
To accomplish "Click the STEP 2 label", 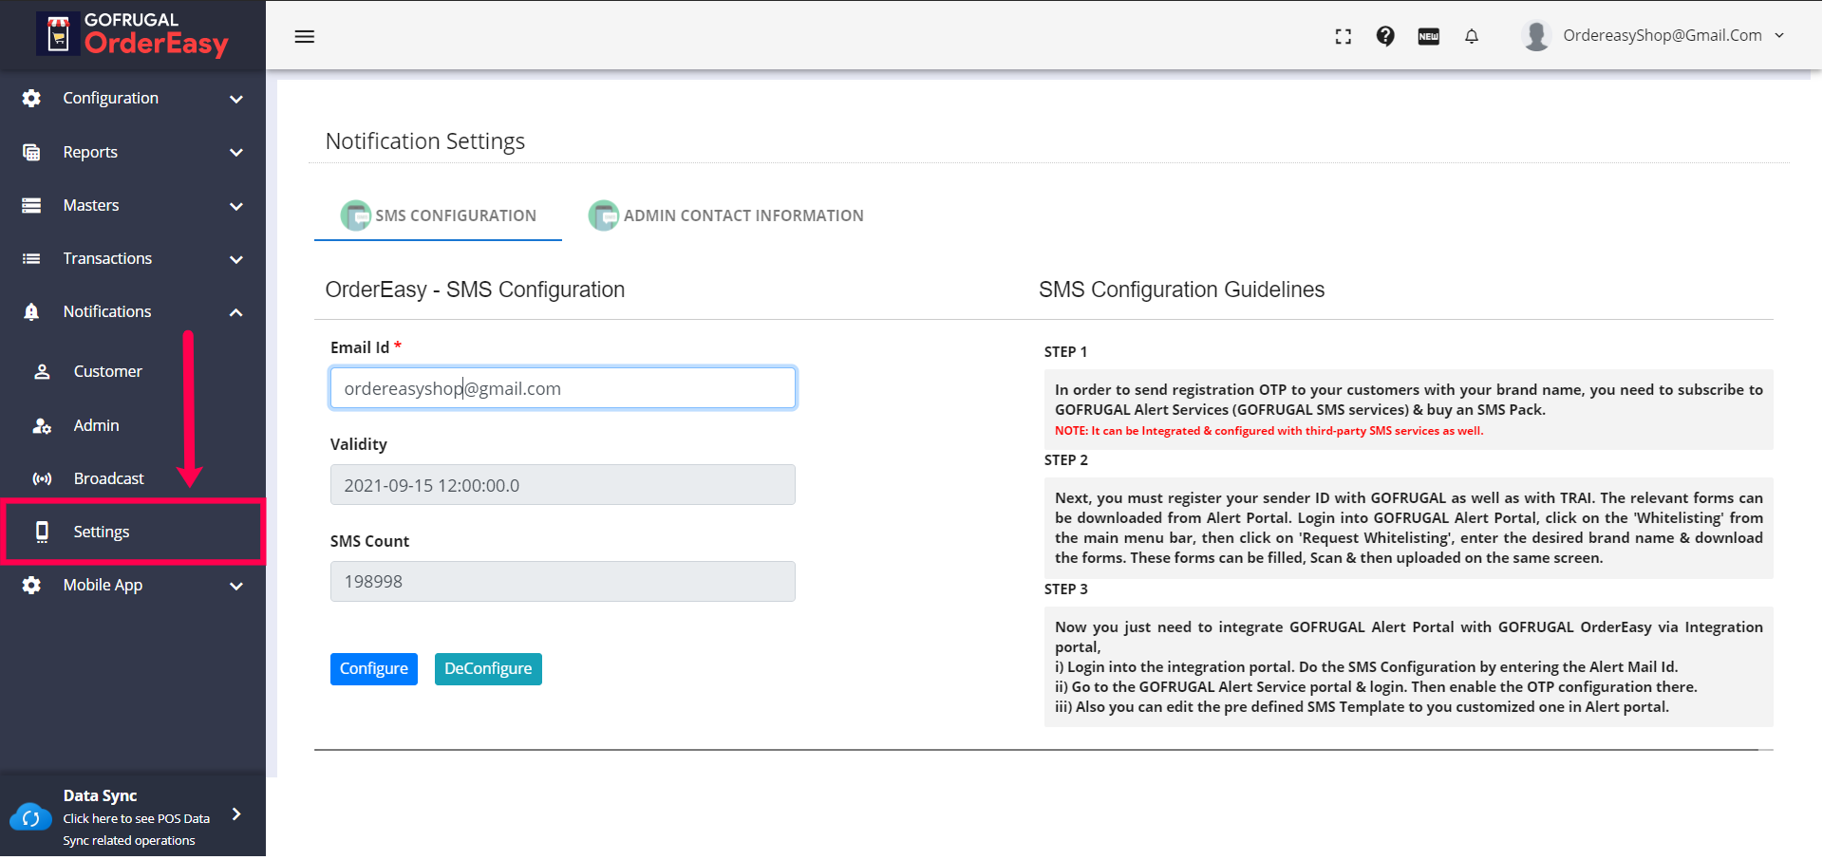I will 1066,459.
